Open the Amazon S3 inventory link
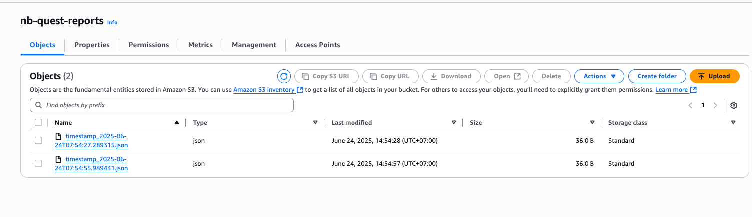This screenshot has width=752, height=217. click(x=264, y=90)
